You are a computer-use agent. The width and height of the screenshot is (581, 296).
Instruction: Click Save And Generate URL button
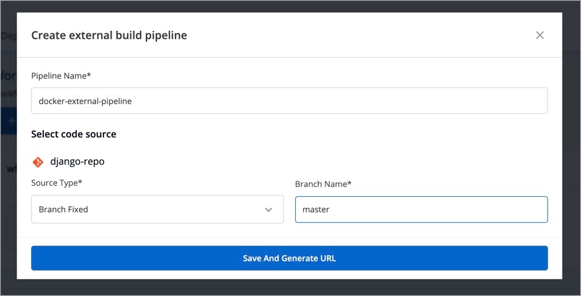tap(290, 258)
